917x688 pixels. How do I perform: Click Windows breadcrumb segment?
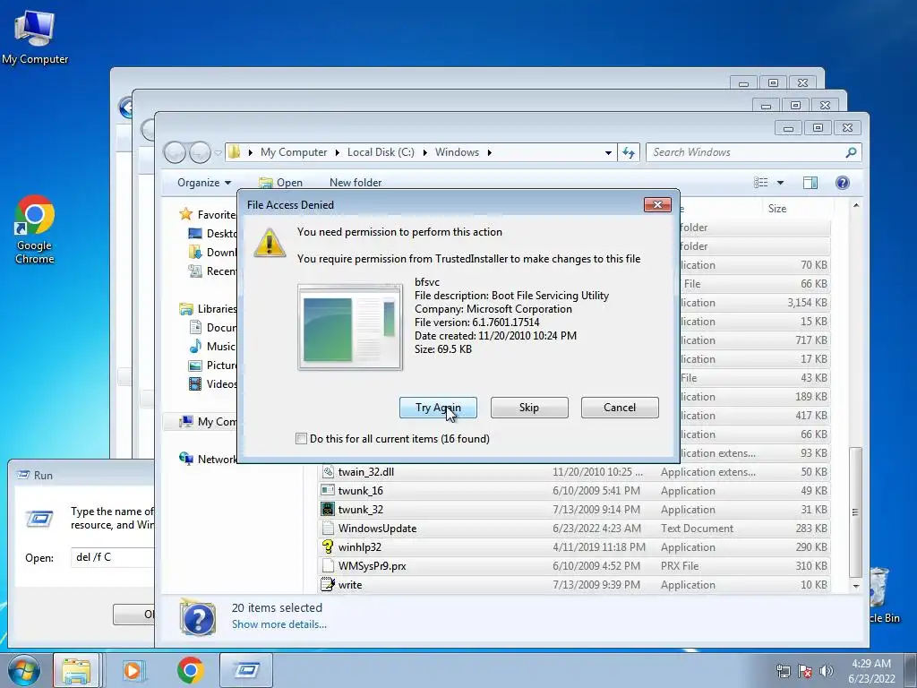pos(457,152)
